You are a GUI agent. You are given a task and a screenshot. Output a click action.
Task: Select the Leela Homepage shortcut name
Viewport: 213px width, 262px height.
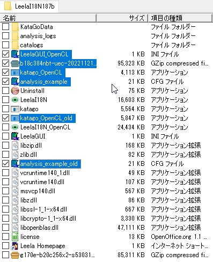43,246
